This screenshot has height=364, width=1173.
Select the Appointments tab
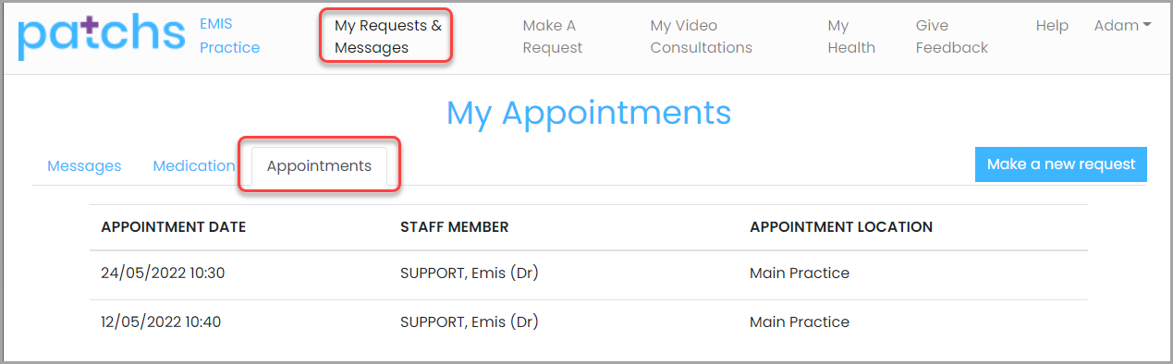point(319,166)
